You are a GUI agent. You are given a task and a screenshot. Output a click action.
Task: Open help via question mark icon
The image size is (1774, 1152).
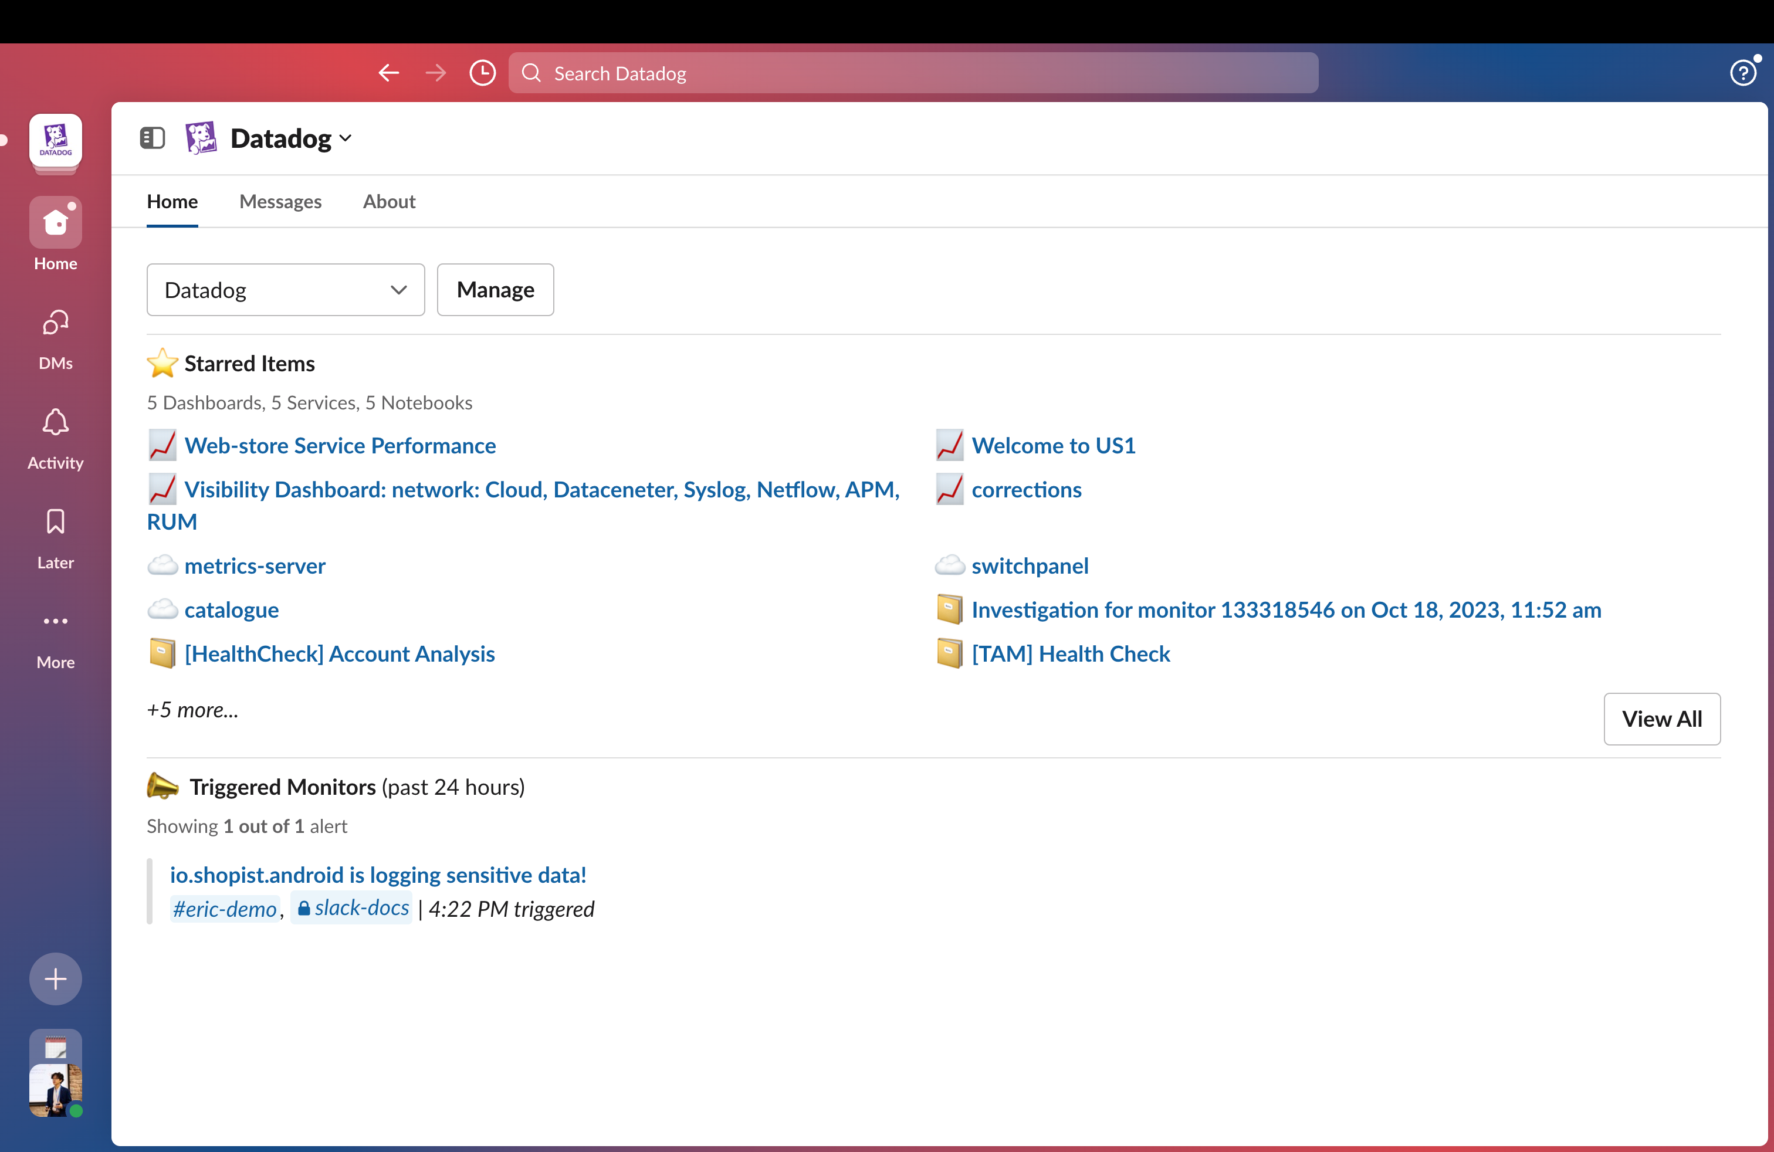(x=1743, y=72)
